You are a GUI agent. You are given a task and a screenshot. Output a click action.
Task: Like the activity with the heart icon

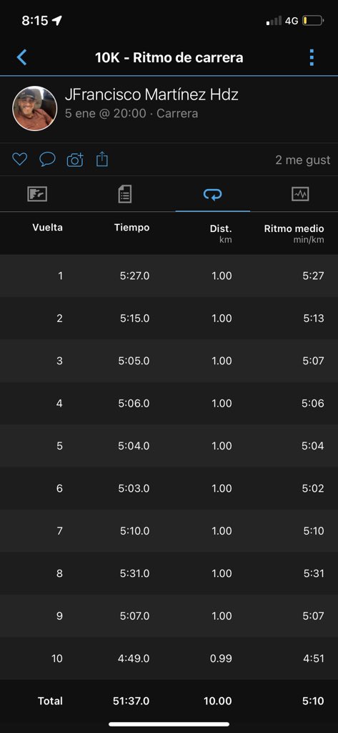tap(19, 160)
